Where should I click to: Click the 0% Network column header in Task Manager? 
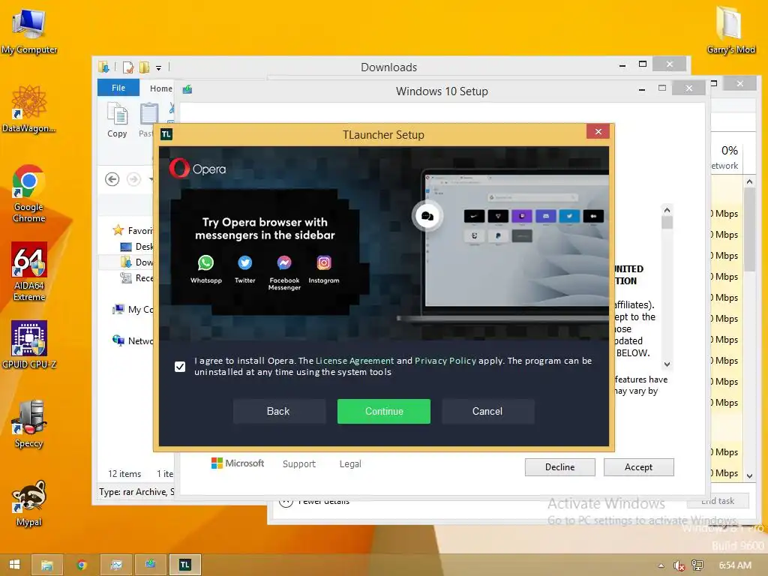[x=727, y=157]
